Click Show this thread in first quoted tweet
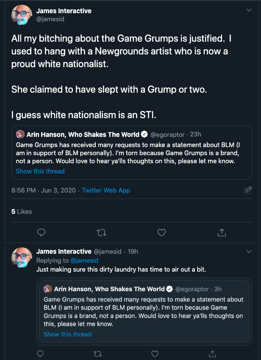This screenshot has height=360, width=261. (x=40, y=171)
